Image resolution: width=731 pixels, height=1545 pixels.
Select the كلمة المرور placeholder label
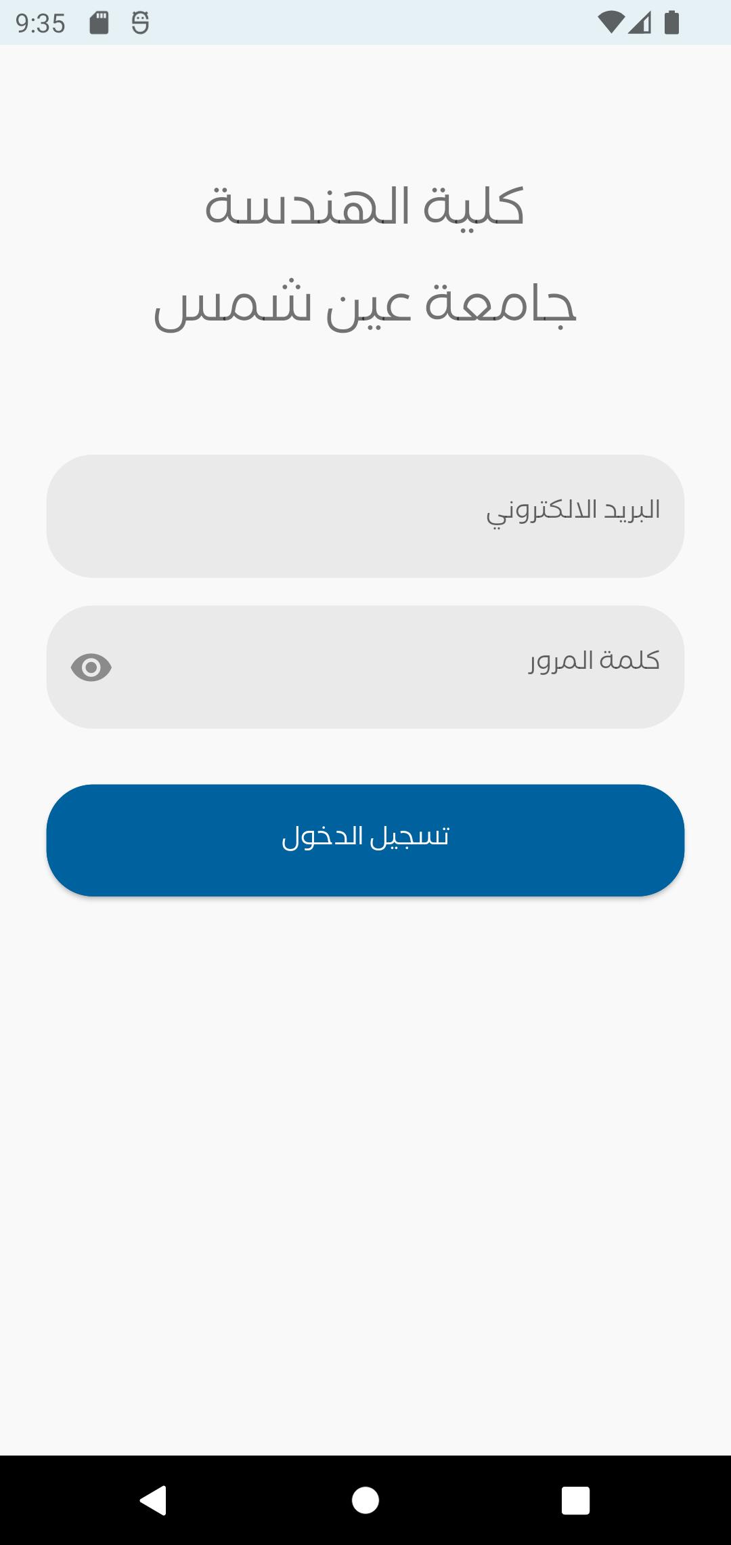pyautogui.click(x=594, y=660)
